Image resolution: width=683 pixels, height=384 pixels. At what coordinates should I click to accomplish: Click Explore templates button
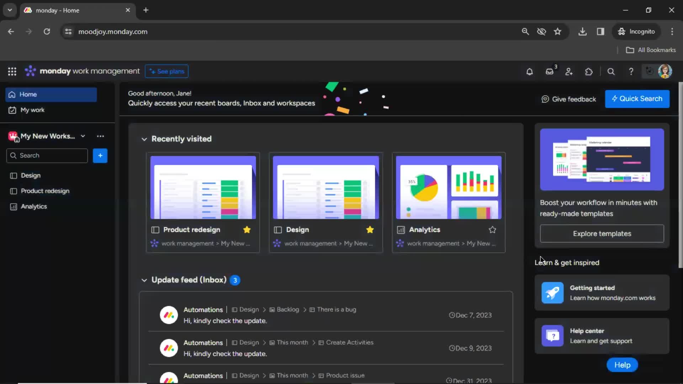point(602,234)
